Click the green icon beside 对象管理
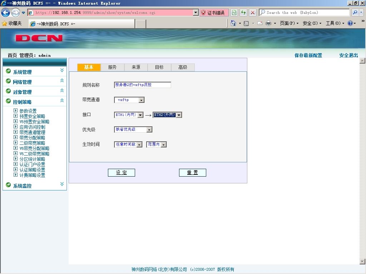 (9, 91)
